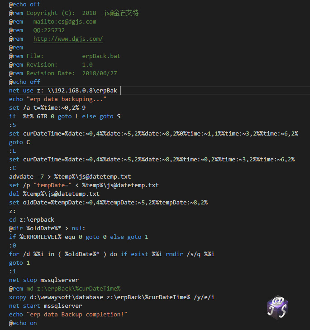Click the QQ:225732 comment text
Screen dimensions: 310x330
(49, 30)
